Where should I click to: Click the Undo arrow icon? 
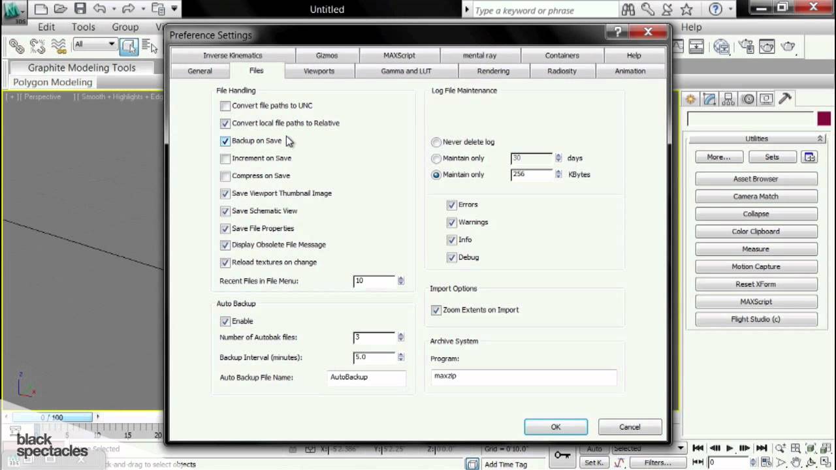(99, 9)
